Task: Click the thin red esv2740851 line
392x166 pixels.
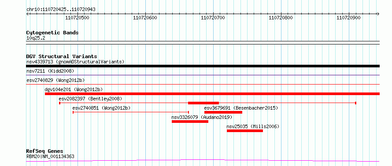Action: point(131,112)
